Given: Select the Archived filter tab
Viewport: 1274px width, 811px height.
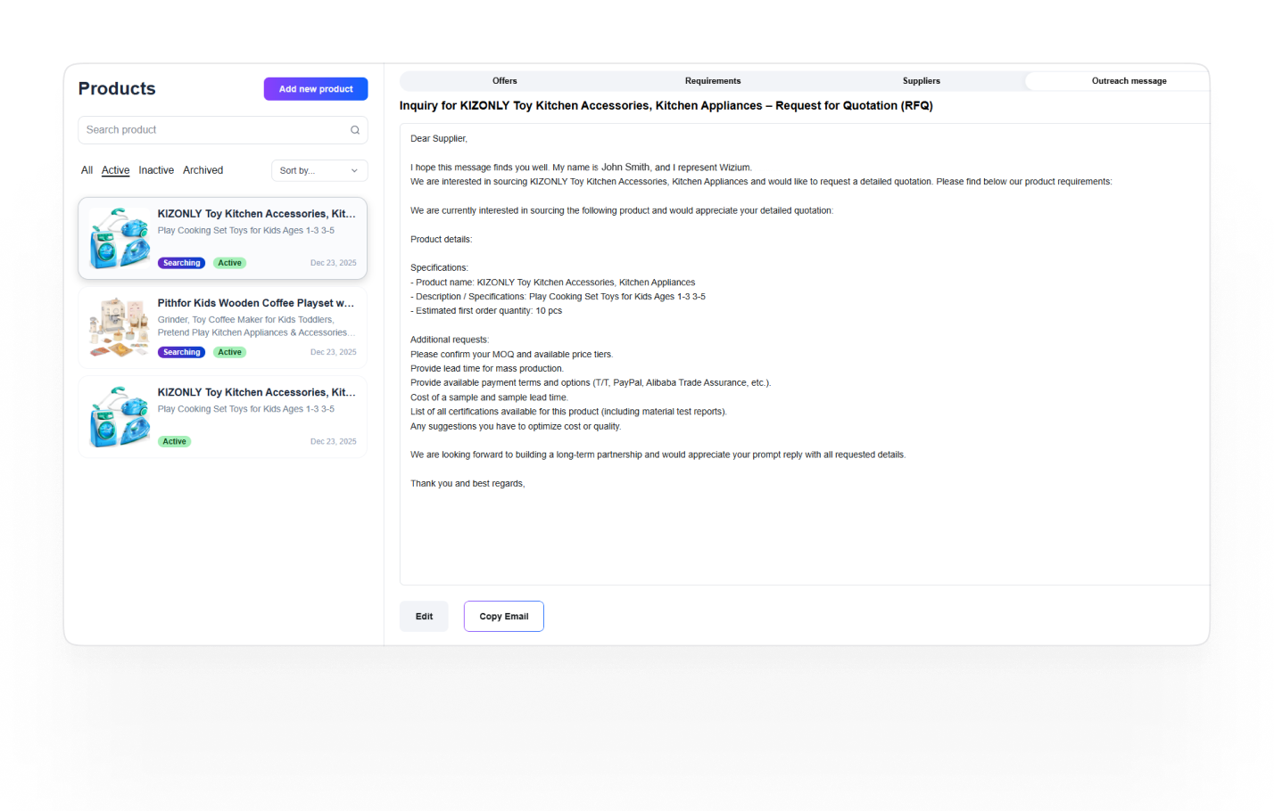Looking at the screenshot, I should (x=203, y=170).
